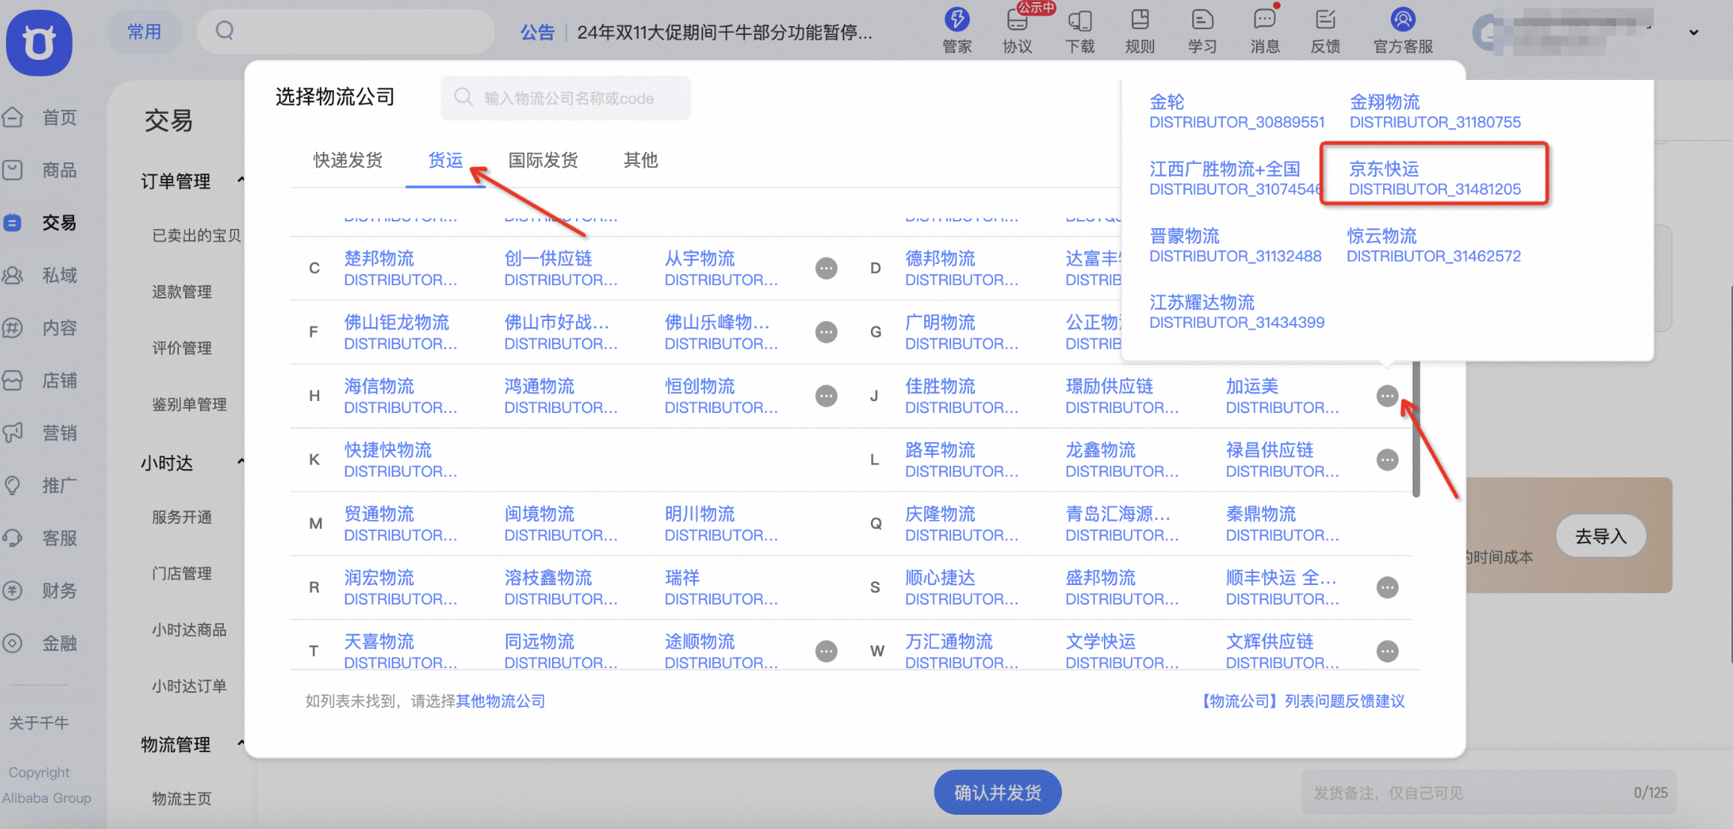Open 已卖出的宝贝 menu item

(x=196, y=236)
